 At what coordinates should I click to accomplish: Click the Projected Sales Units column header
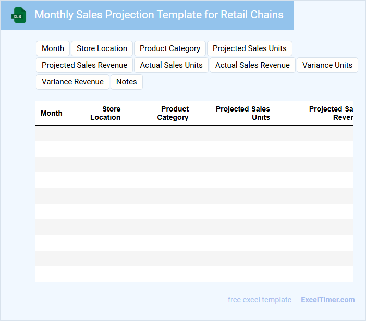coord(243,113)
